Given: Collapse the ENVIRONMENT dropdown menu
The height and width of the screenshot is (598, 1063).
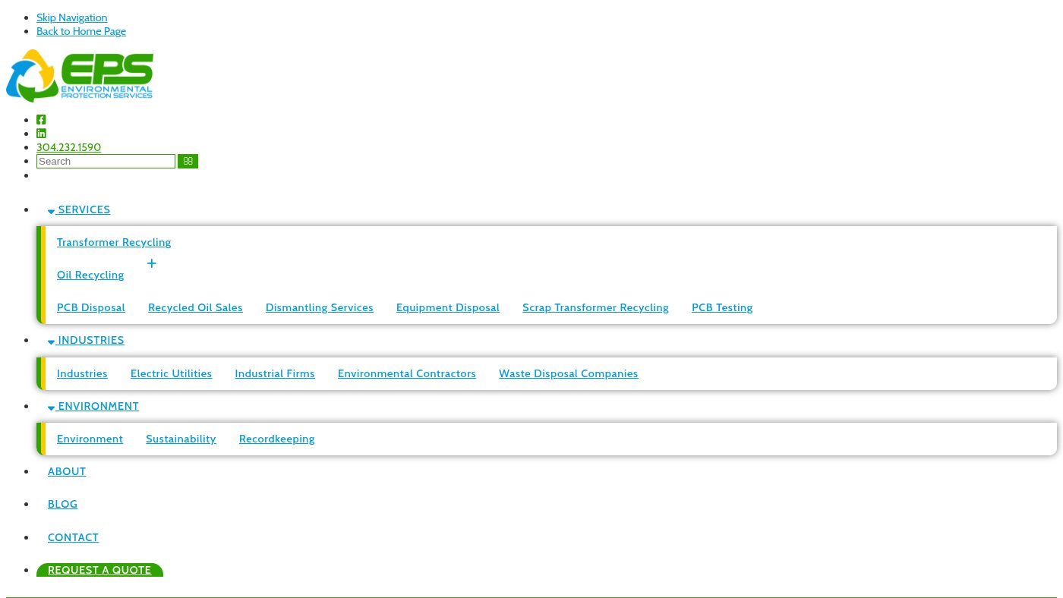Looking at the screenshot, I should tap(93, 407).
